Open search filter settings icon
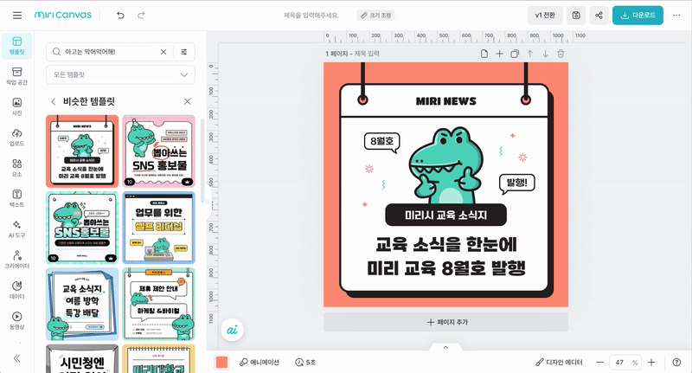Viewport: 692px width, 373px height. pos(184,52)
